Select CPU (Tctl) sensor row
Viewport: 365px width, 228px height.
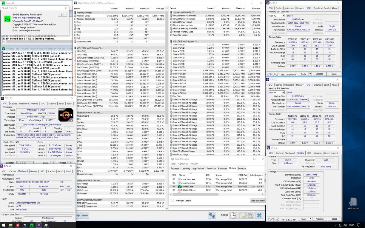point(119,51)
